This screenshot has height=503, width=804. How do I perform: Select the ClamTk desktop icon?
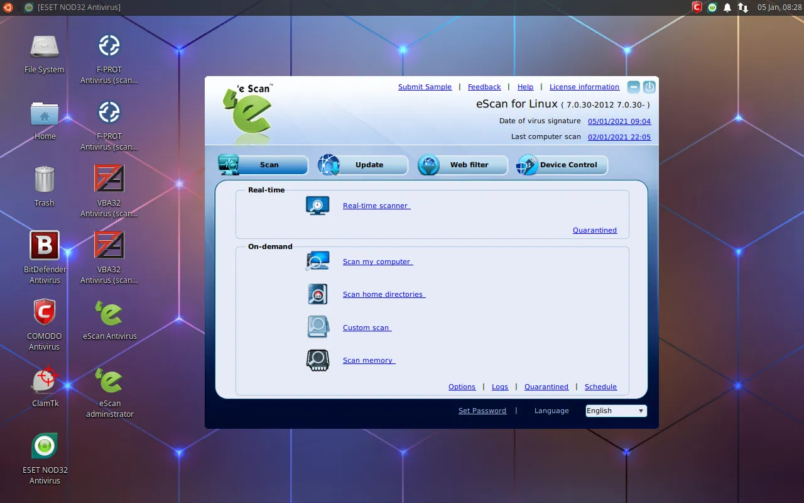45,387
